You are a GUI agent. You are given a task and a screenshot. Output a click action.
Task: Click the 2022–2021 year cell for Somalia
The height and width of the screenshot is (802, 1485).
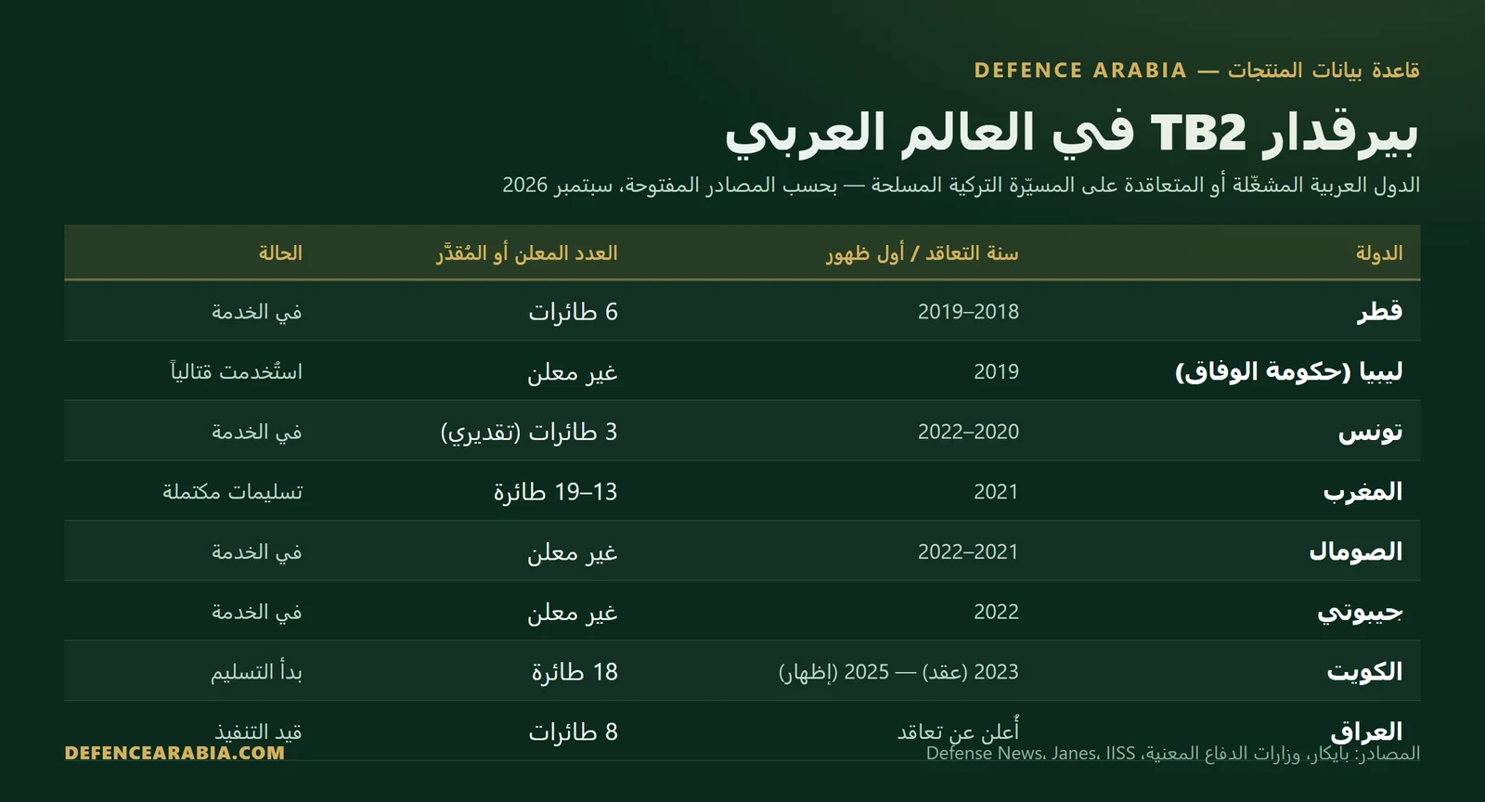coord(968,551)
